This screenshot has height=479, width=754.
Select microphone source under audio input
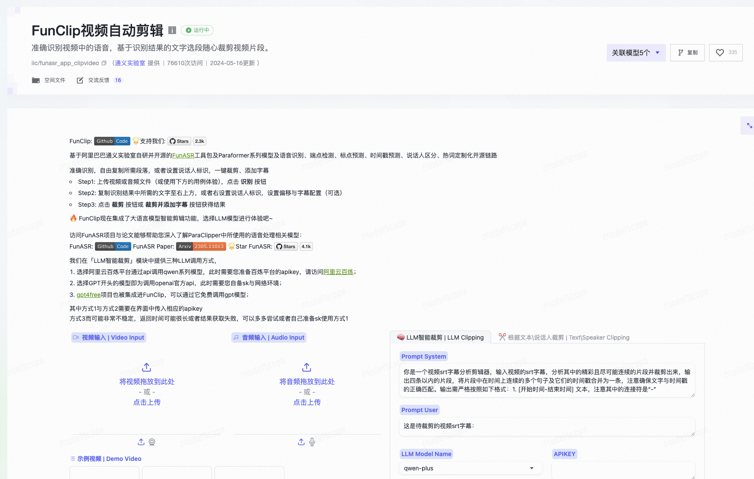(312, 442)
